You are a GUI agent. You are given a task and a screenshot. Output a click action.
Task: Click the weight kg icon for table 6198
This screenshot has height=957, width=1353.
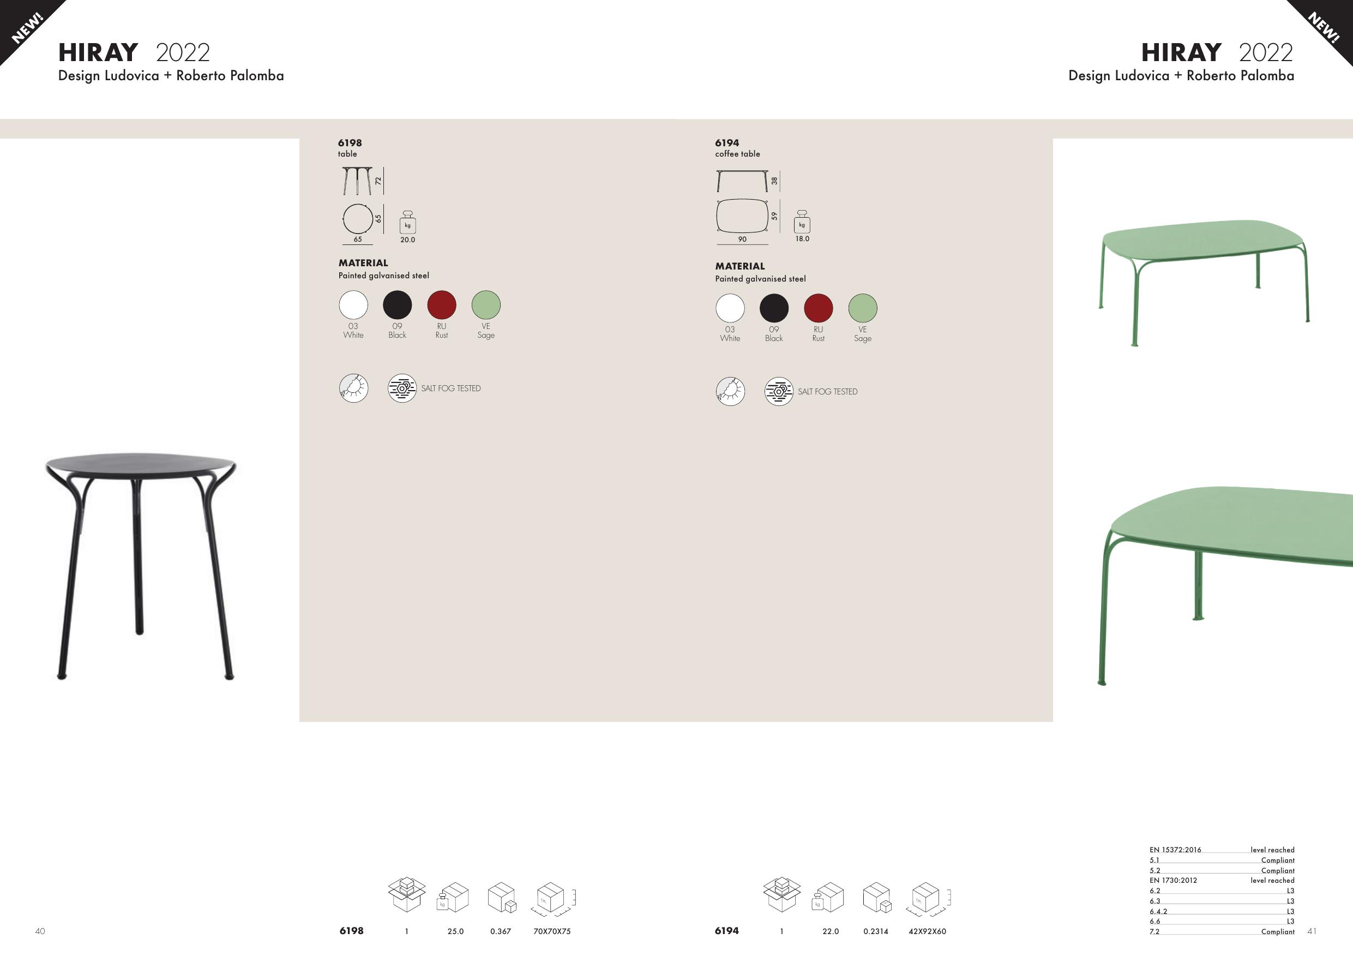coord(407,222)
